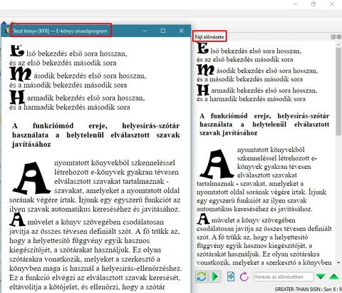Screen dimensions: 342x293
Task: Click large drop cap 'A' in the viewer window
Action: point(31,178)
